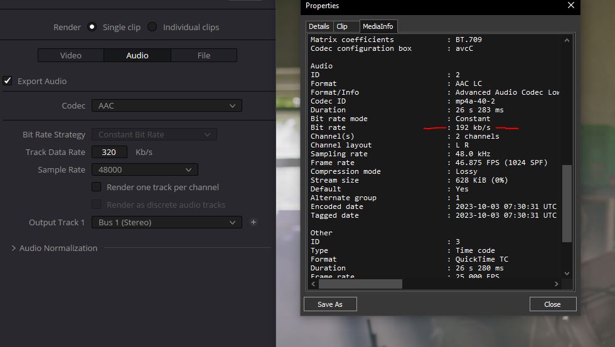Uncheck the Export Audio checkbox
Viewport: 615px width, 347px height.
click(8, 81)
